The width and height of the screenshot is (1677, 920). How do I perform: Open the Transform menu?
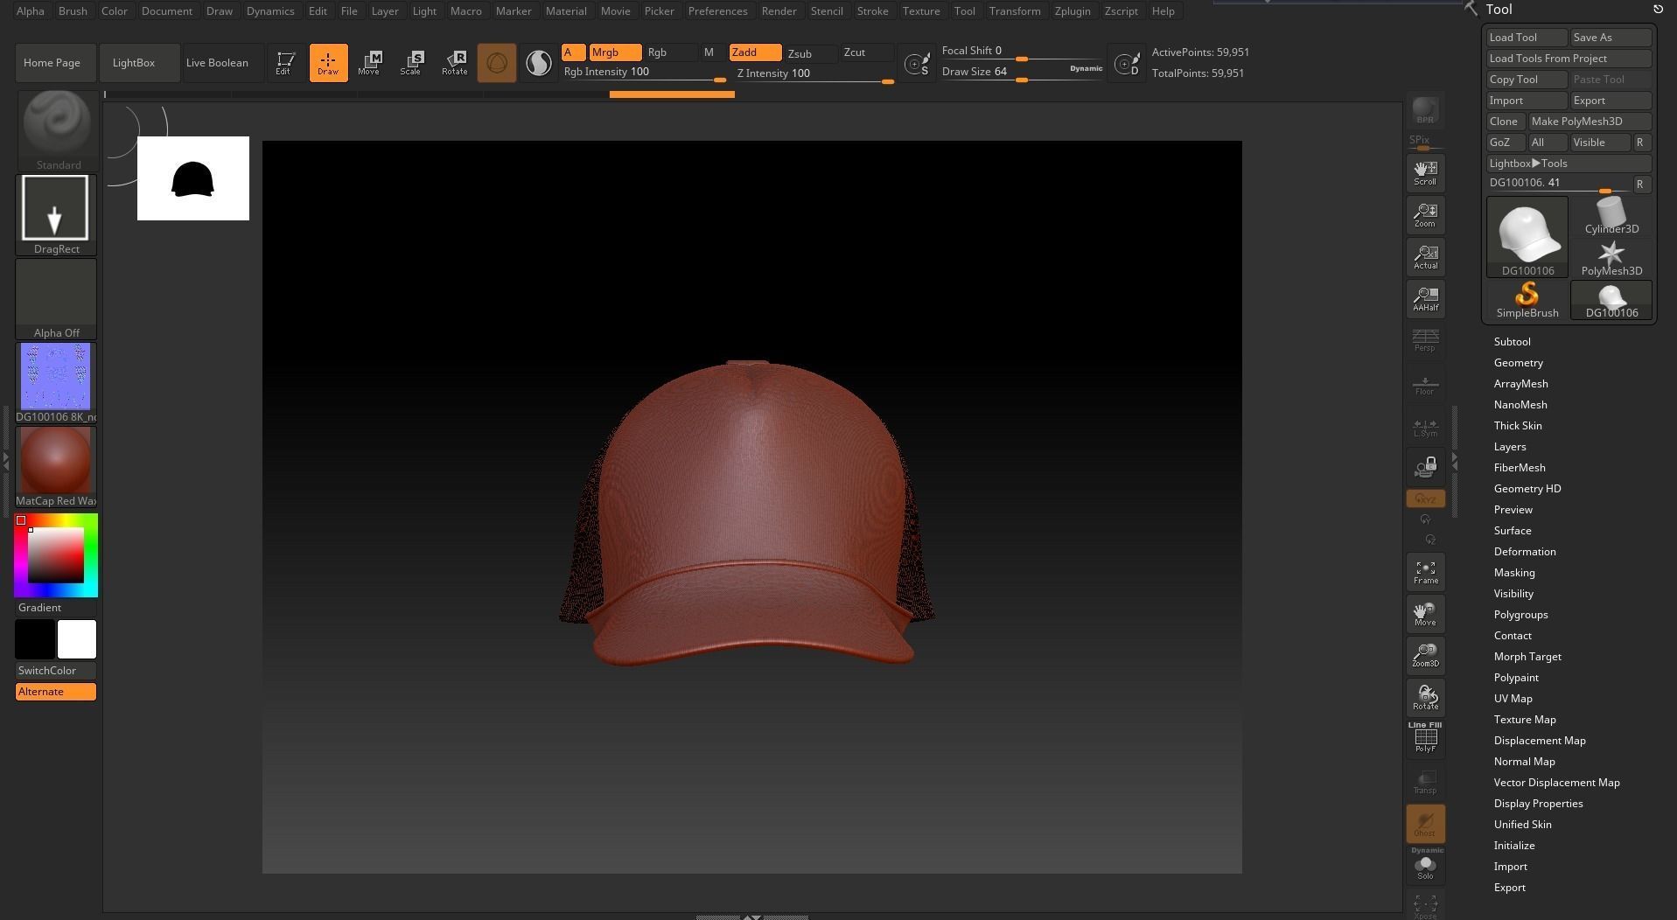(1015, 11)
